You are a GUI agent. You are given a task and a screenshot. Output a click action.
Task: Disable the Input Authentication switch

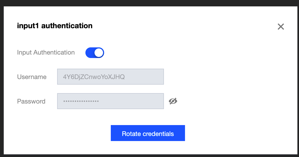point(95,53)
